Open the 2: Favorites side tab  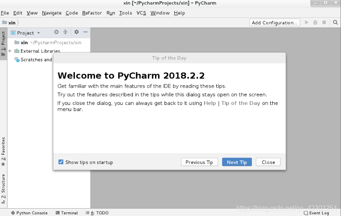point(3,151)
